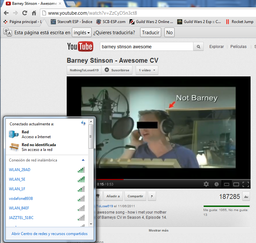Image resolution: width=256 pixels, height=243 pixels.
Task: Select the WLAN_29AD wireless network
Action: click(x=47, y=170)
